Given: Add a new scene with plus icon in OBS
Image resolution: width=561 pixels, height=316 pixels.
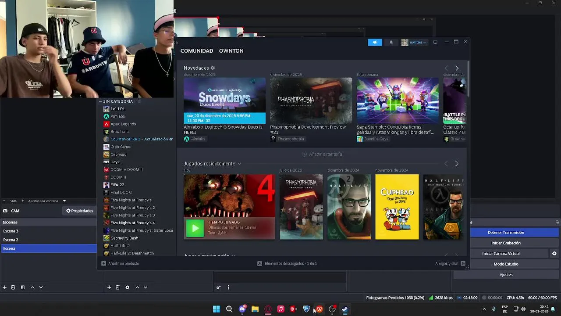Looking at the screenshot, I should click(4, 287).
